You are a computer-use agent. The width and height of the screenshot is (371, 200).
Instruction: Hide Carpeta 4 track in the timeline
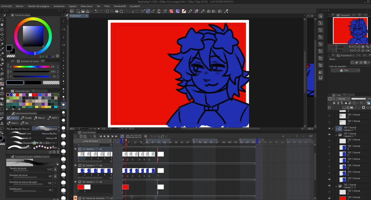pyautogui.click(x=75, y=165)
